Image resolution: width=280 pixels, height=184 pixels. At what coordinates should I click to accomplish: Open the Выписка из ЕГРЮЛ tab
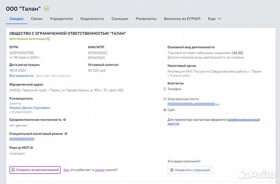[182, 19]
